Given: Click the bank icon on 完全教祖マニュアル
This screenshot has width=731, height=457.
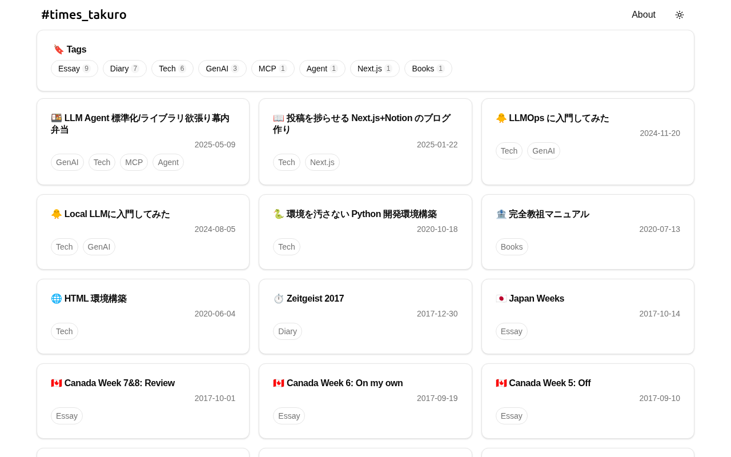Looking at the screenshot, I should tap(501, 214).
